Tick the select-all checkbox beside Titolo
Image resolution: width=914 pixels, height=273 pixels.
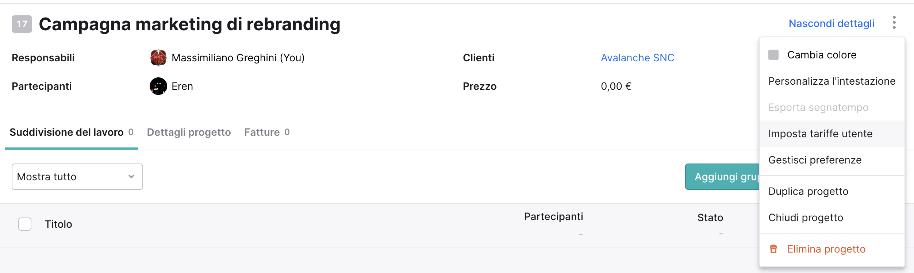25,224
